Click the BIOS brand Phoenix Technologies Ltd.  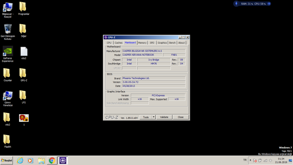click(154, 78)
